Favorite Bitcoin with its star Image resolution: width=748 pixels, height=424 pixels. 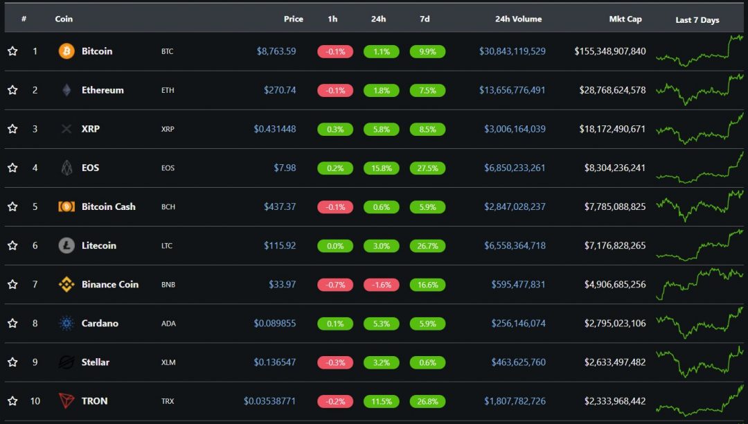[12, 51]
